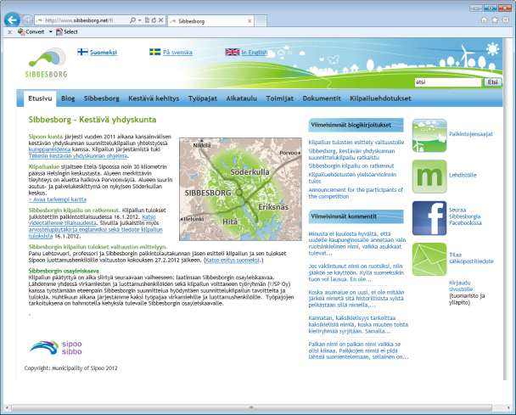
Task: Open the Tilaa sähköpostitiedote link
Action: 471,258
